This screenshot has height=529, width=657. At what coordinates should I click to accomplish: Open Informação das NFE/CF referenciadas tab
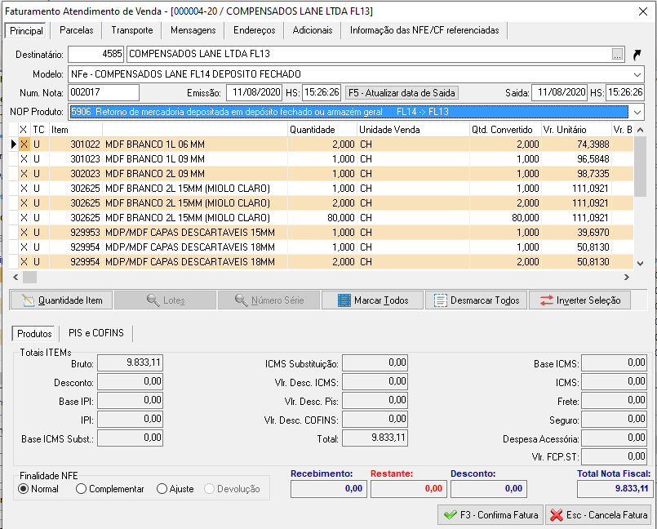point(424,30)
